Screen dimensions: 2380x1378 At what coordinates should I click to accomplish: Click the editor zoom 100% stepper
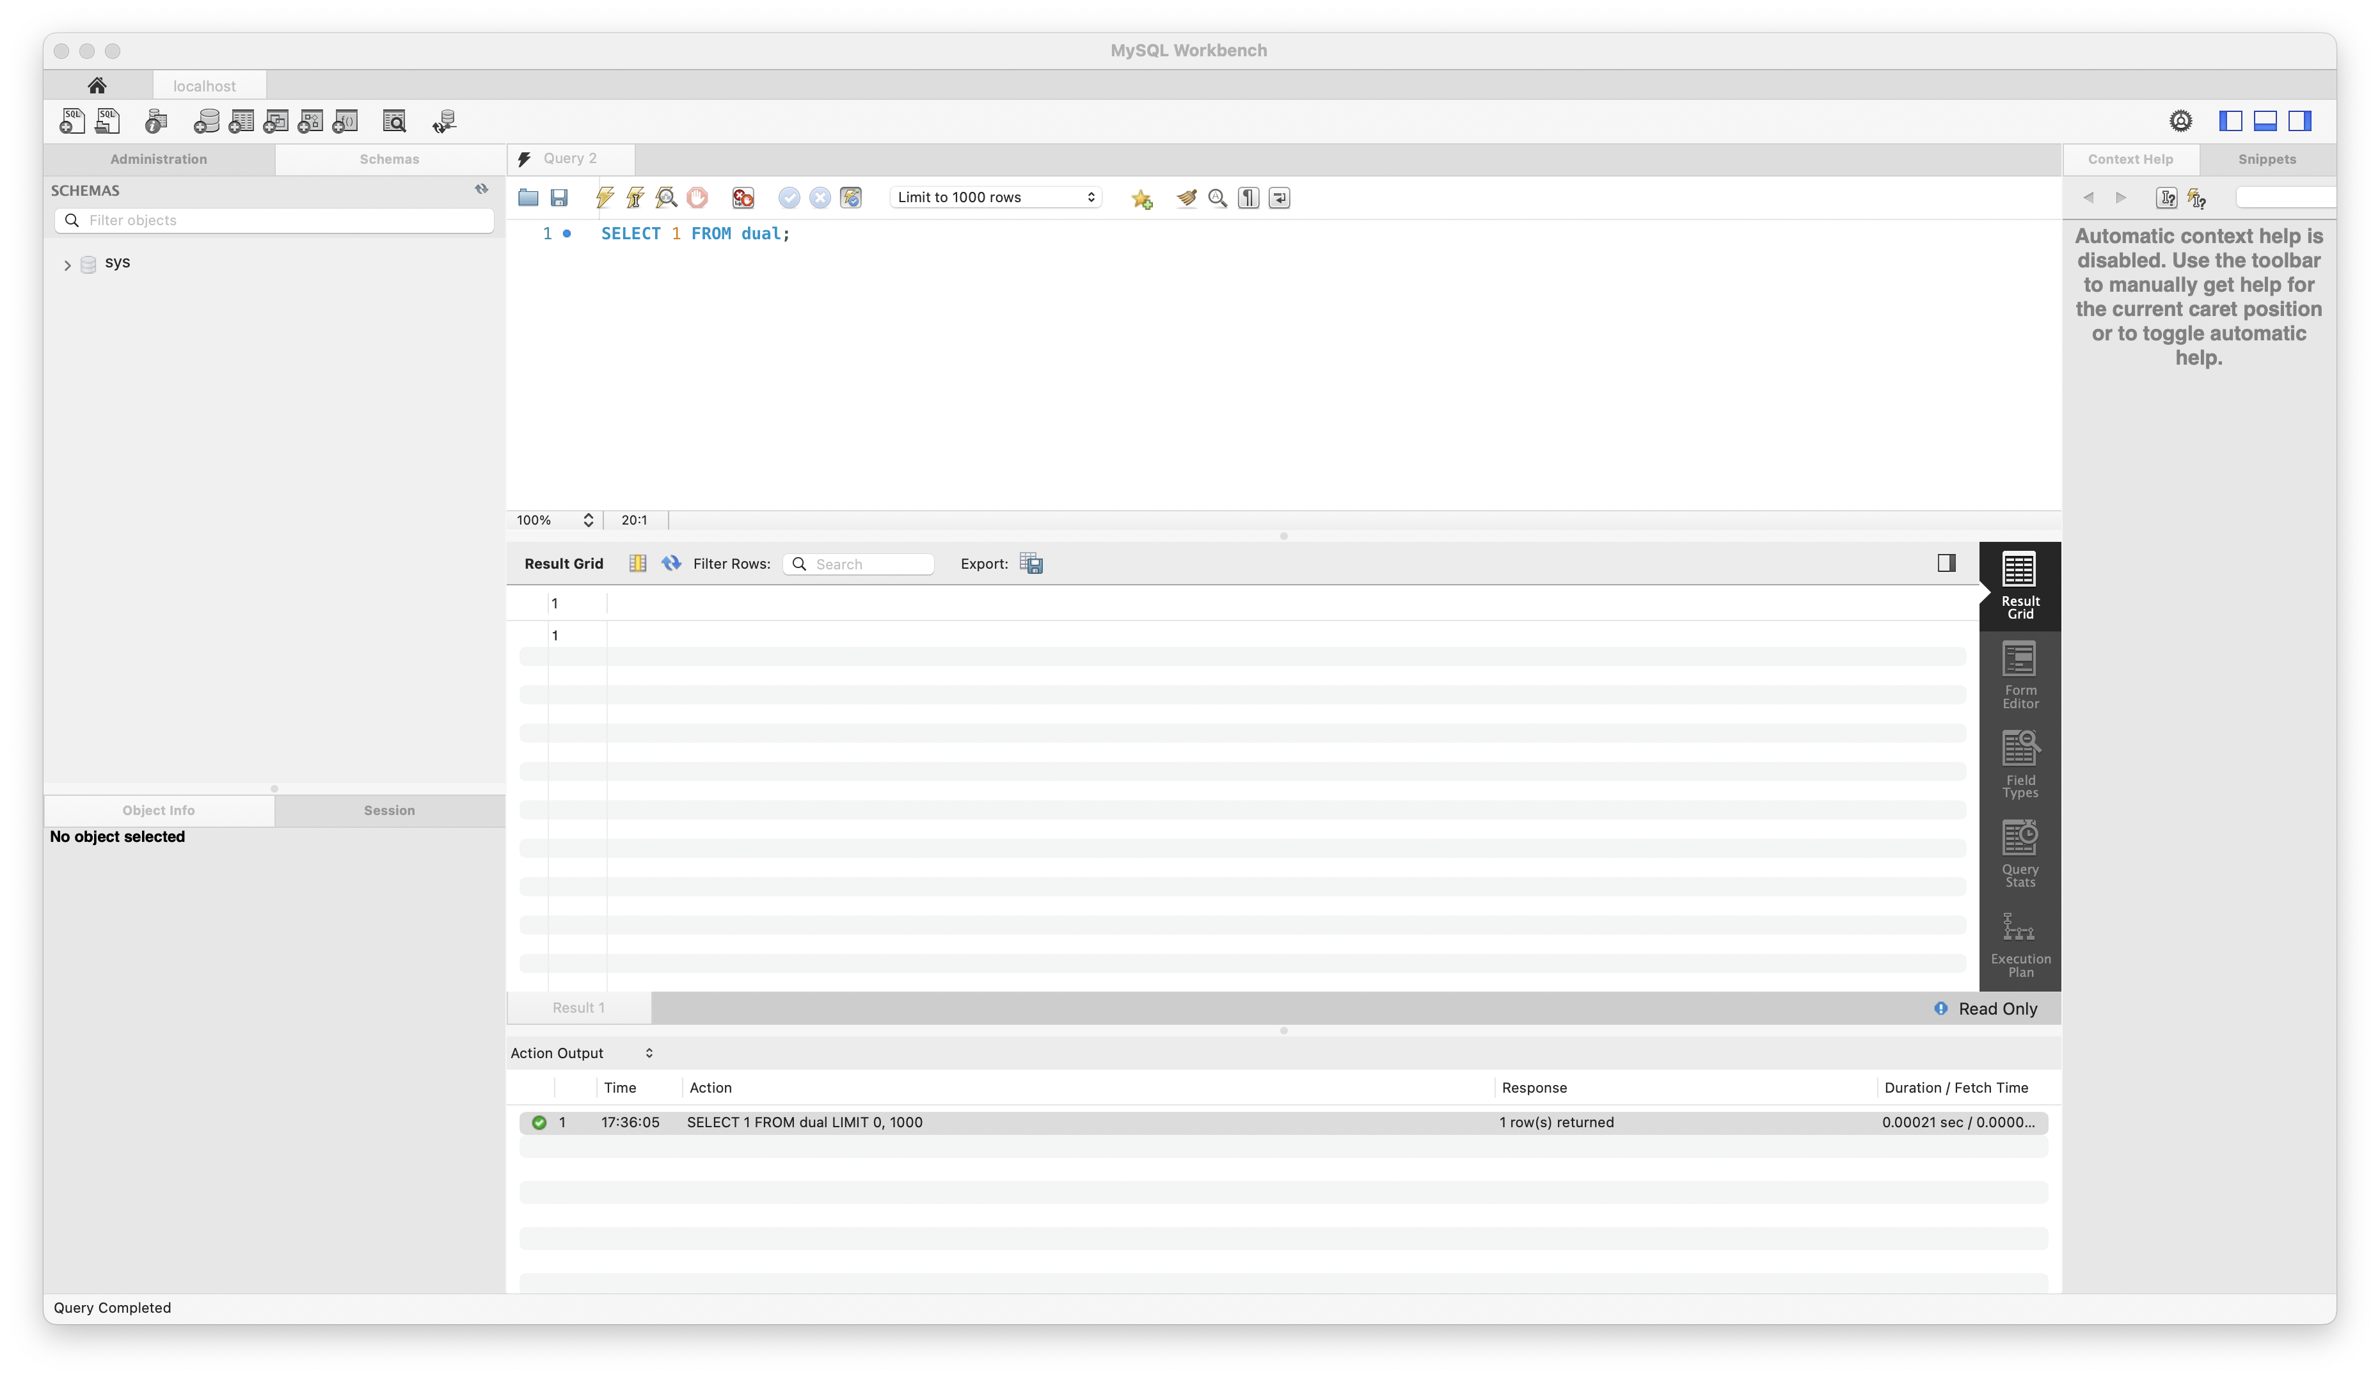tap(587, 520)
